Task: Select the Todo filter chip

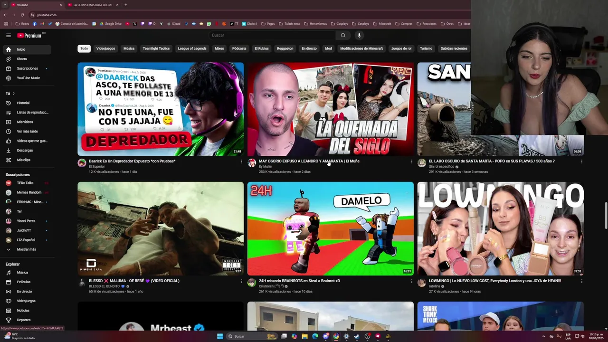Action: click(x=84, y=48)
